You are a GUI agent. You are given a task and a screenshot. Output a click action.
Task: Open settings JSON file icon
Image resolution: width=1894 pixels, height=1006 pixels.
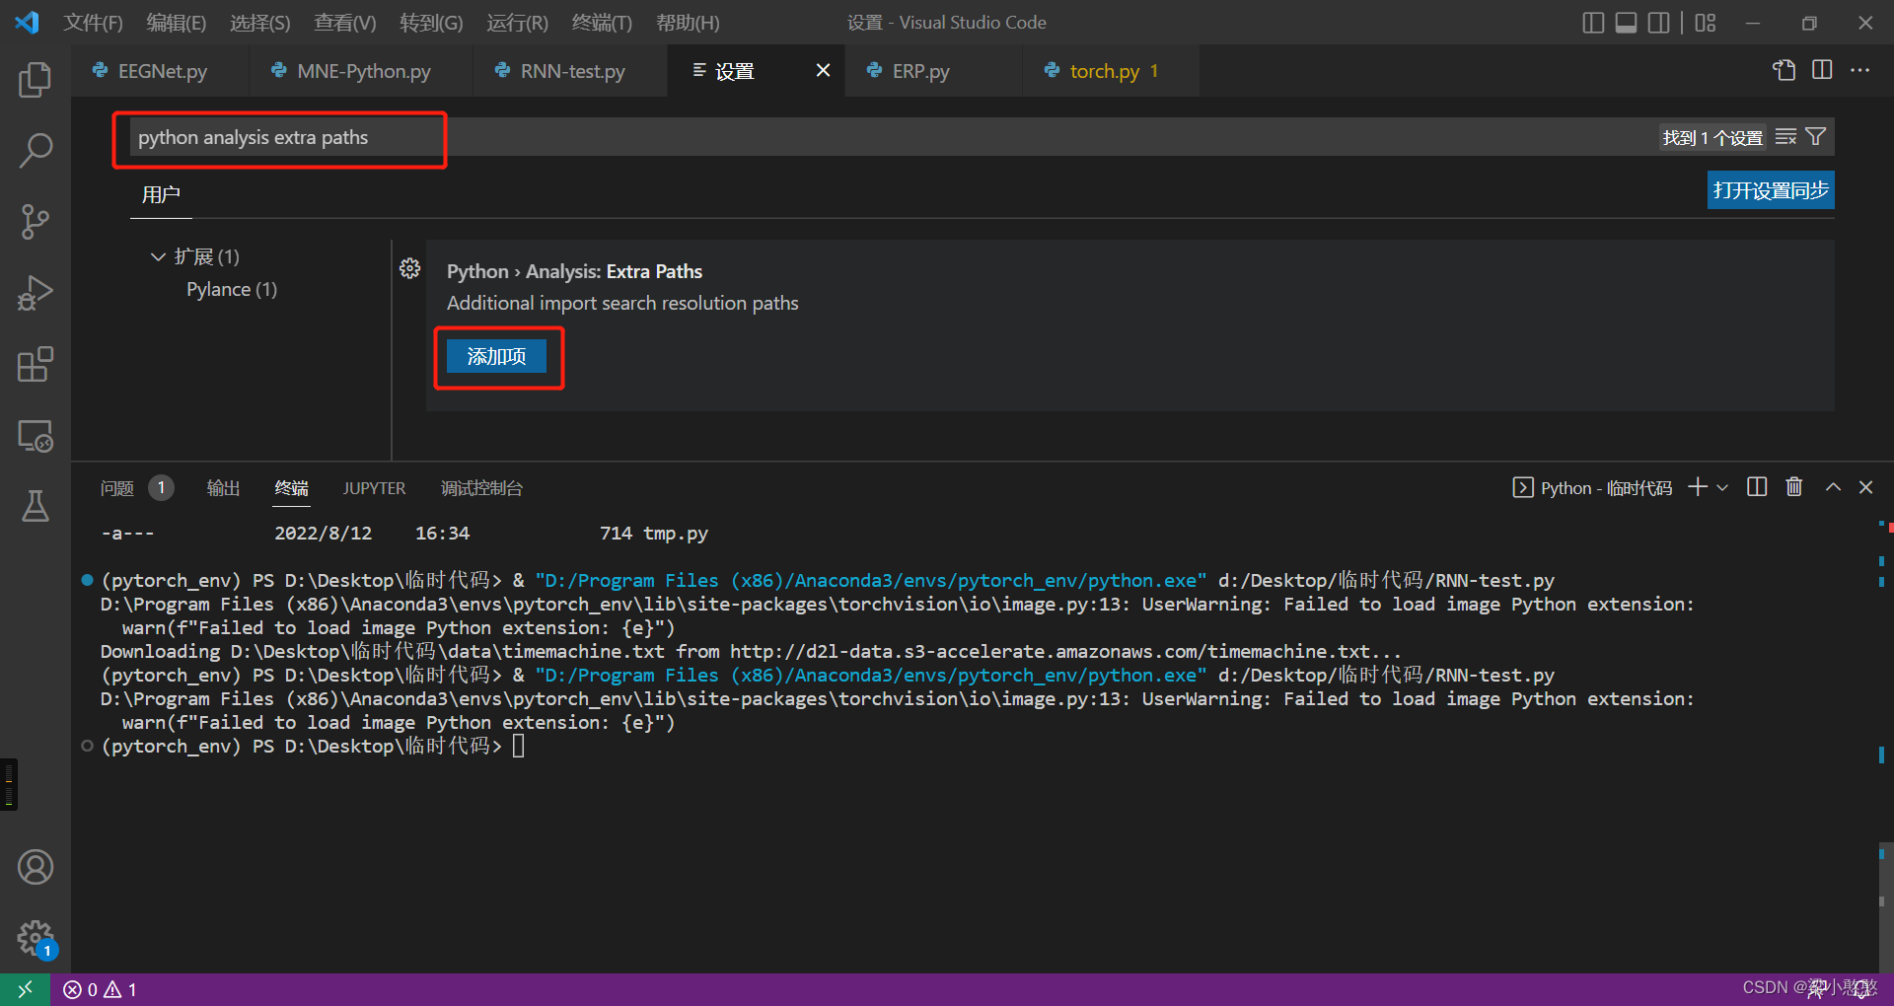1784,70
